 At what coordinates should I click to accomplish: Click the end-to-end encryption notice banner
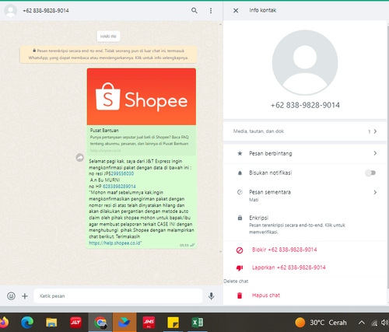tap(108, 54)
